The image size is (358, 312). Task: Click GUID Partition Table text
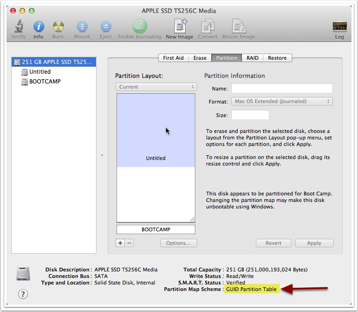[x=251, y=289]
